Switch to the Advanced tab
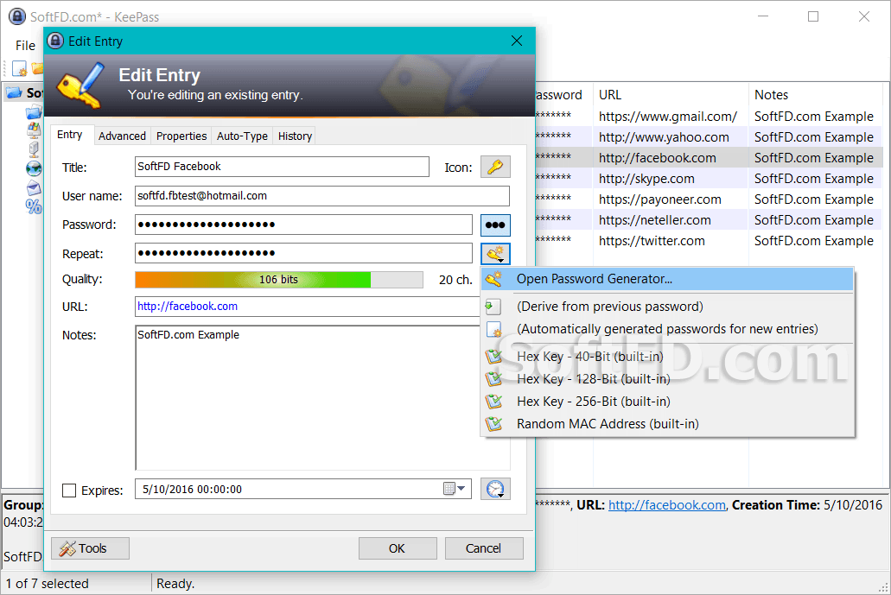The height and width of the screenshot is (595, 891). pyautogui.click(x=122, y=136)
